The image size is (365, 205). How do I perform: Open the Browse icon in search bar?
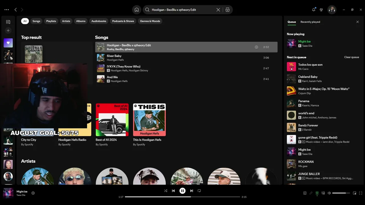point(227,10)
